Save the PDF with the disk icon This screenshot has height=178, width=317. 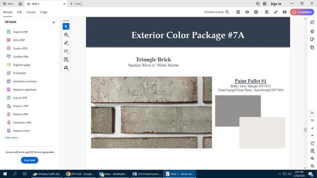click(238, 12)
